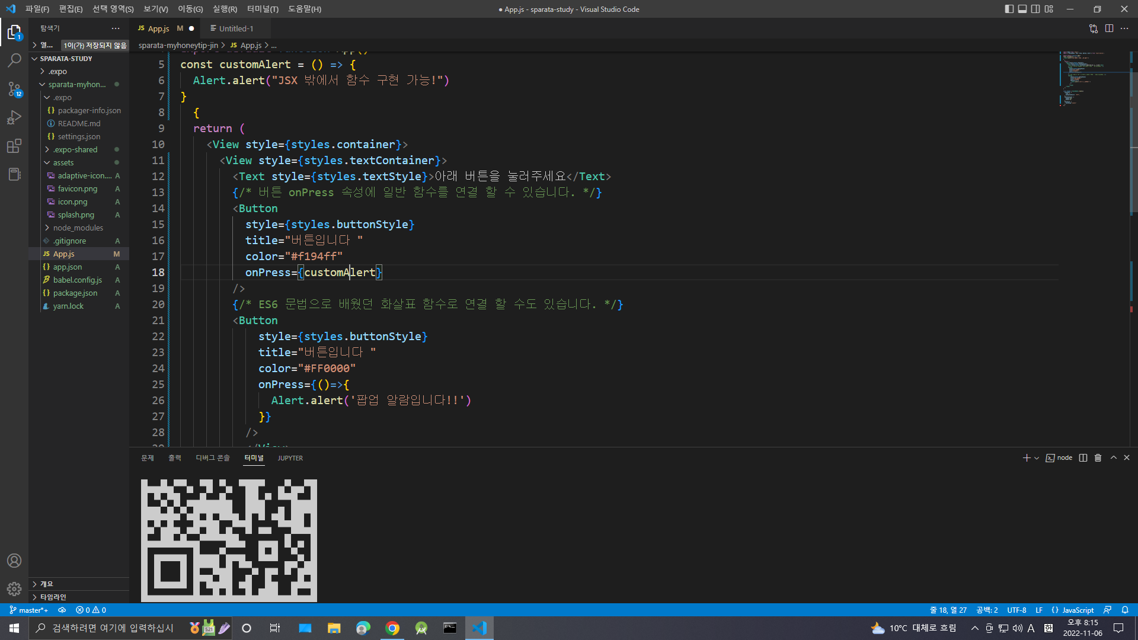
Task: Click the feedback icon in status bar
Action: click(1107, 610)
